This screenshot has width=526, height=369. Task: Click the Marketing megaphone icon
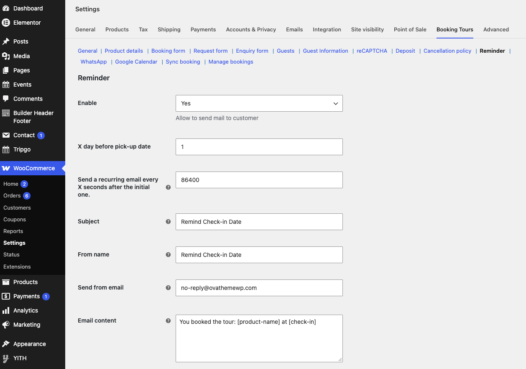pyautogui.click(x=6, y=325)
